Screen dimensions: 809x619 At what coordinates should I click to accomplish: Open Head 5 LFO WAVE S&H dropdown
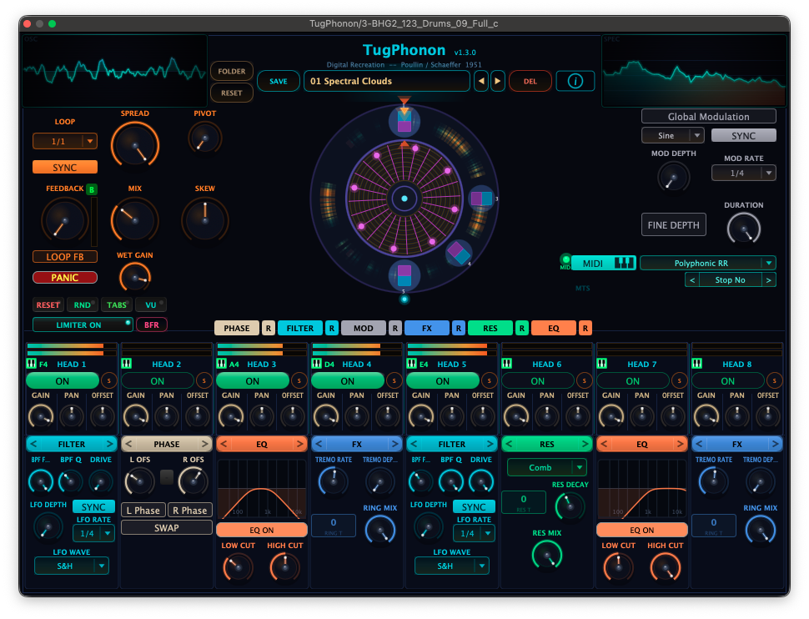pyautogui.click(x=452, y=566)
